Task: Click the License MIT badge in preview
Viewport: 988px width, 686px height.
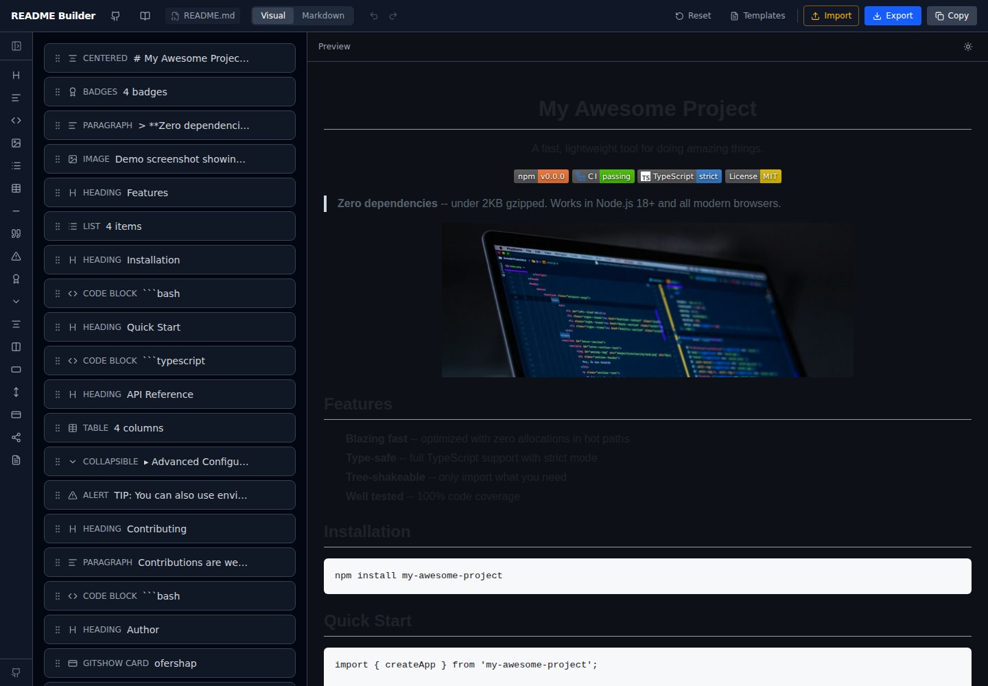Action: [753, 176]
